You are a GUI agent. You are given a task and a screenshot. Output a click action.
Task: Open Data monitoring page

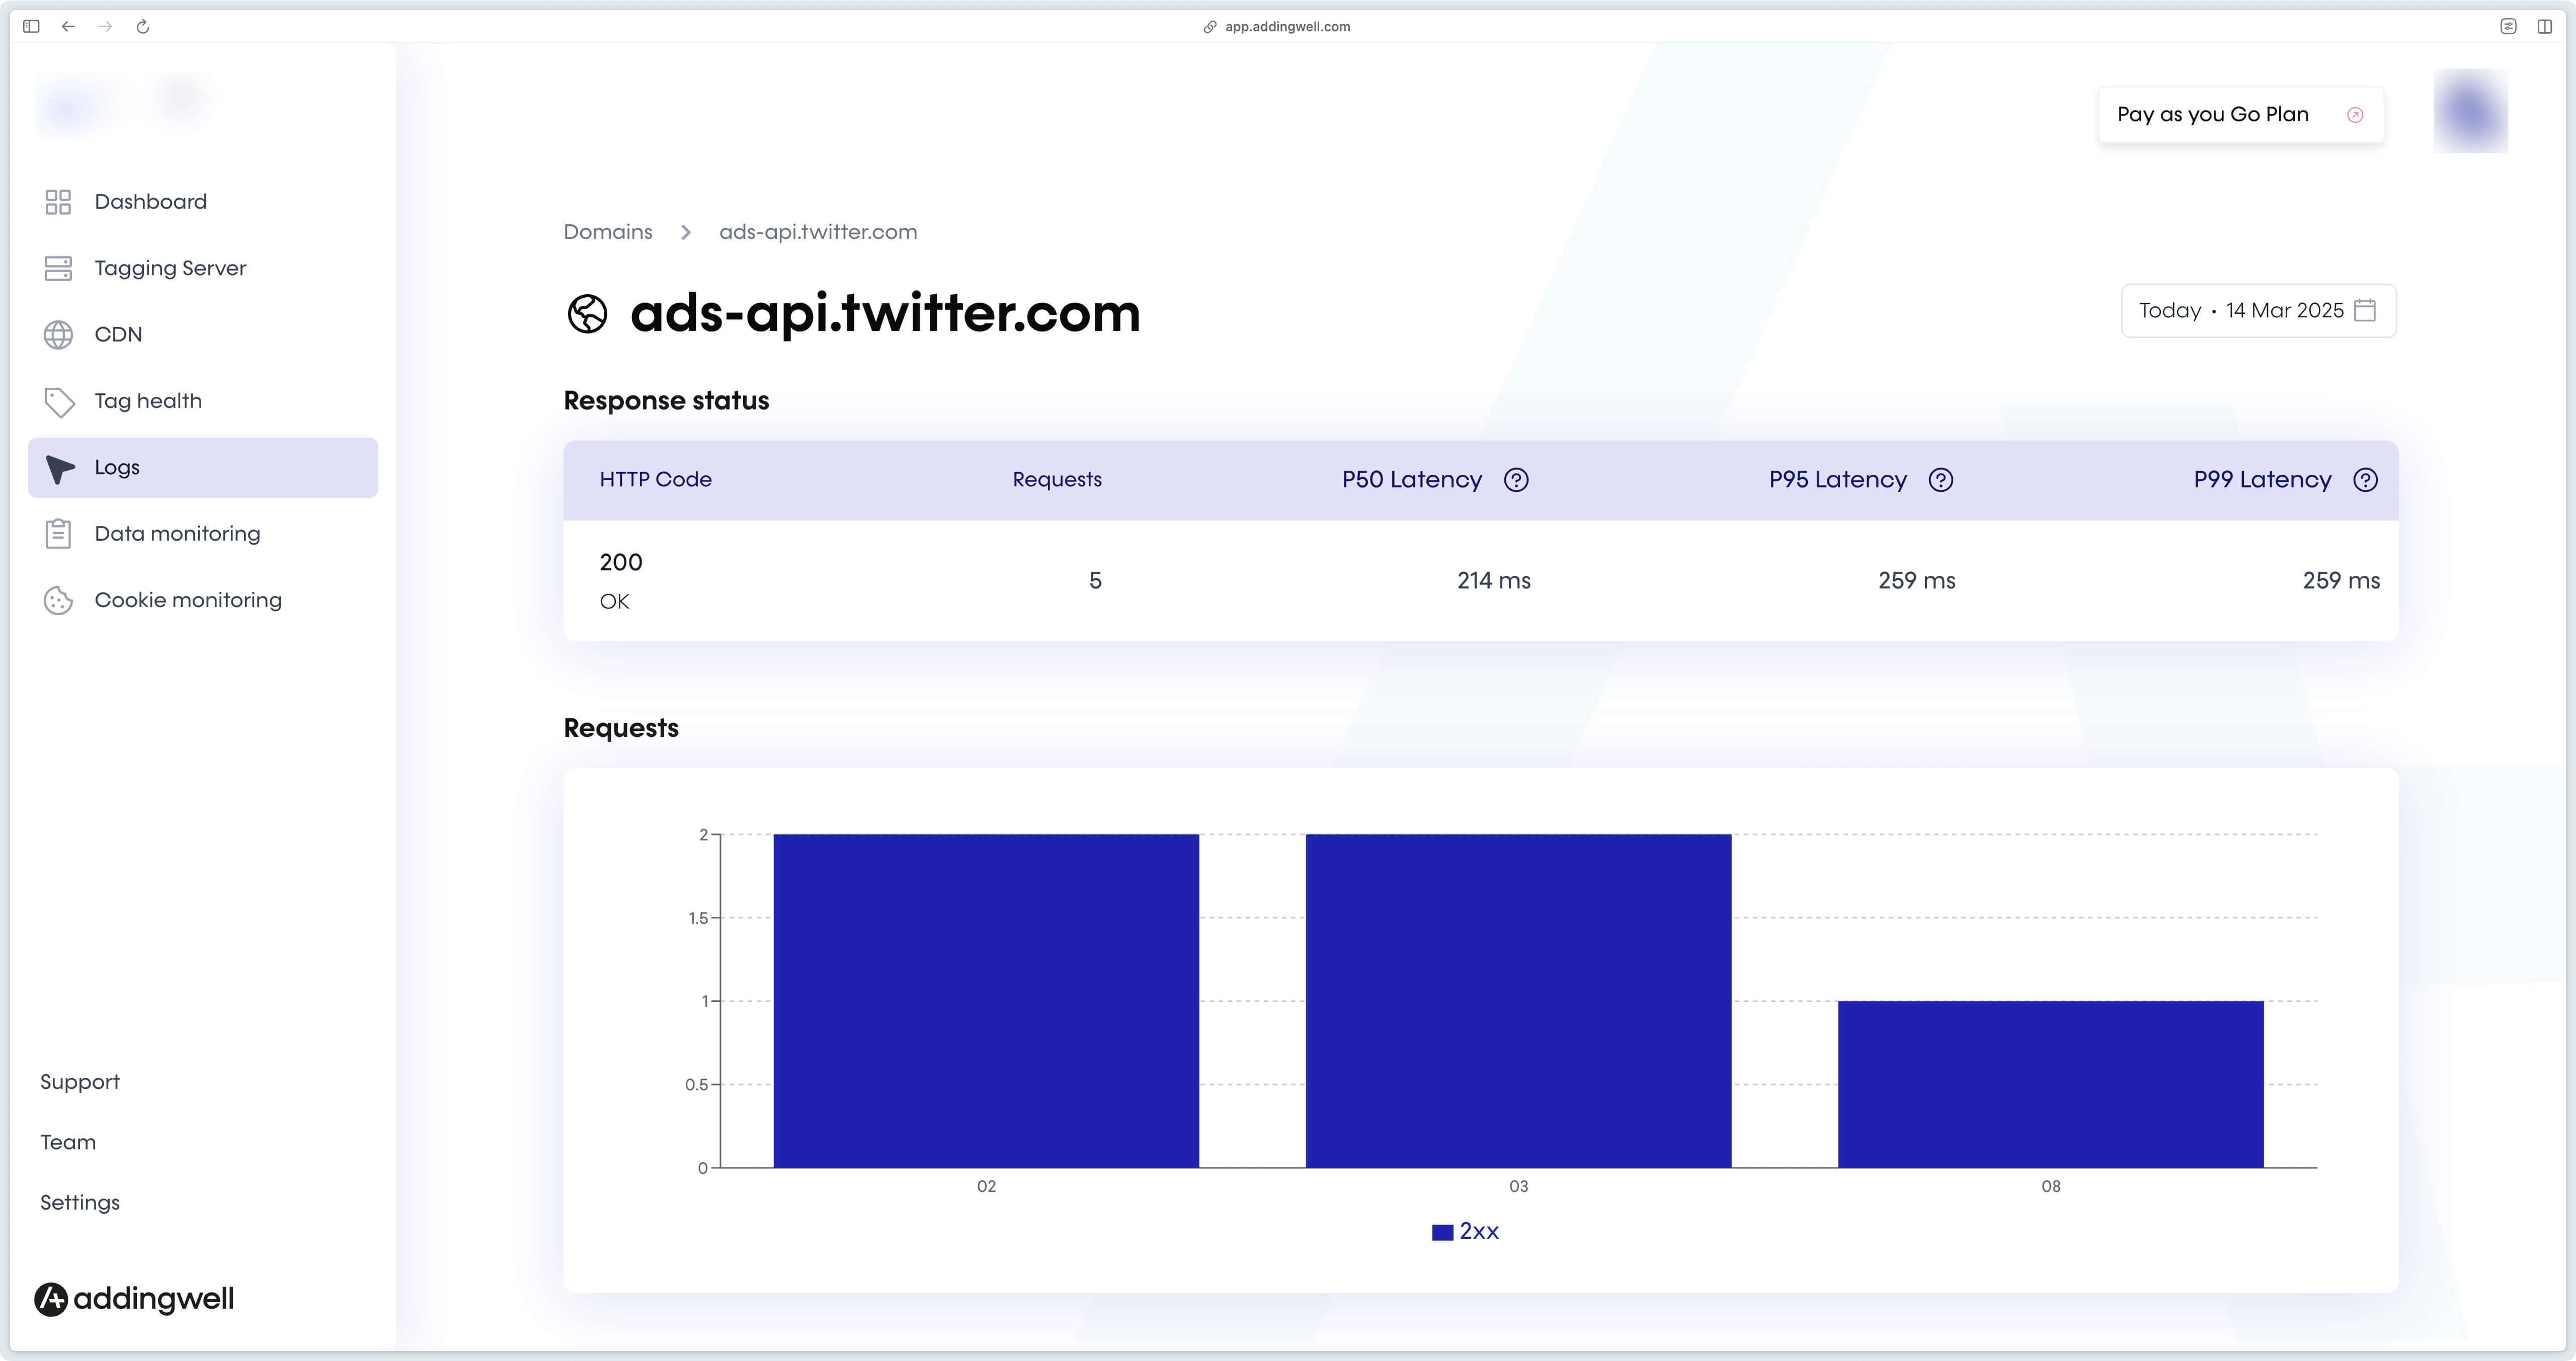(x=203, y=534)
